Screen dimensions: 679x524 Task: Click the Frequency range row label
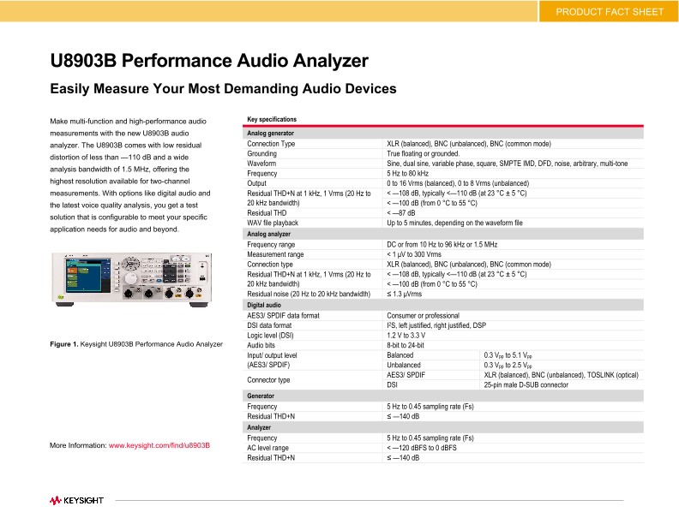271,245
